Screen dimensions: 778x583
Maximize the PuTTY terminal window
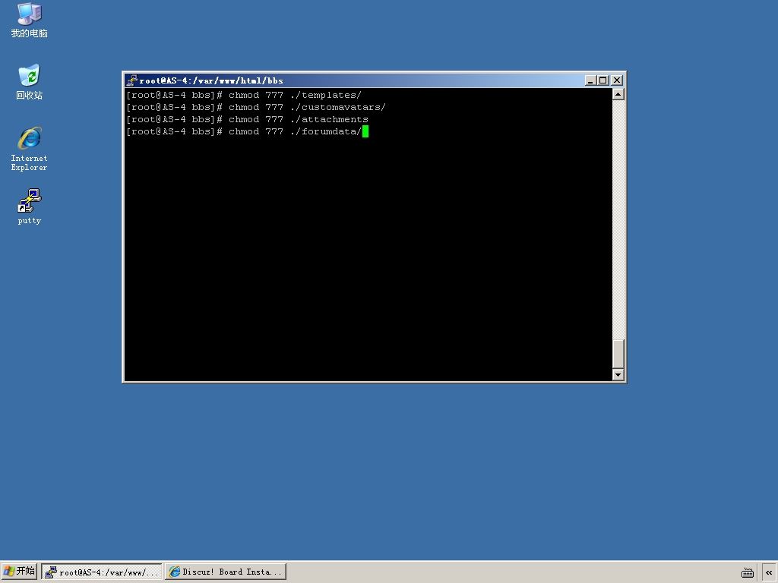click(602, 80)
